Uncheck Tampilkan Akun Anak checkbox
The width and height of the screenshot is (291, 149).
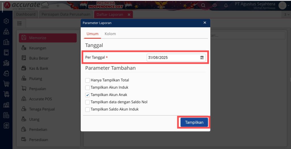(x=88, y=95)
